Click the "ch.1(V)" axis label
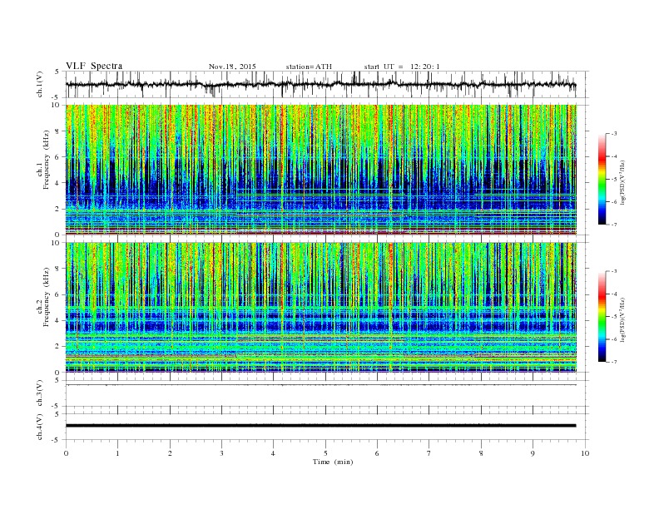This screenshot has height=509, width=659. [x=40, y=84]
